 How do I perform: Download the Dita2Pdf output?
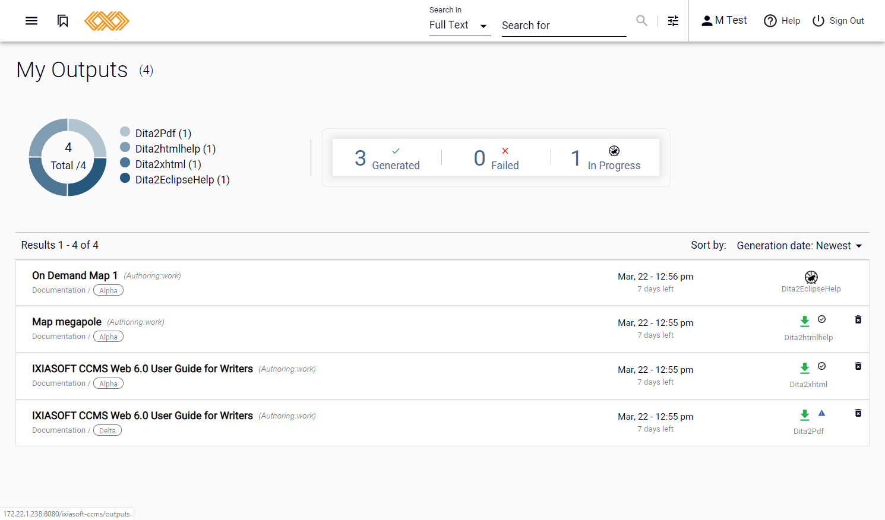(805, 415)
